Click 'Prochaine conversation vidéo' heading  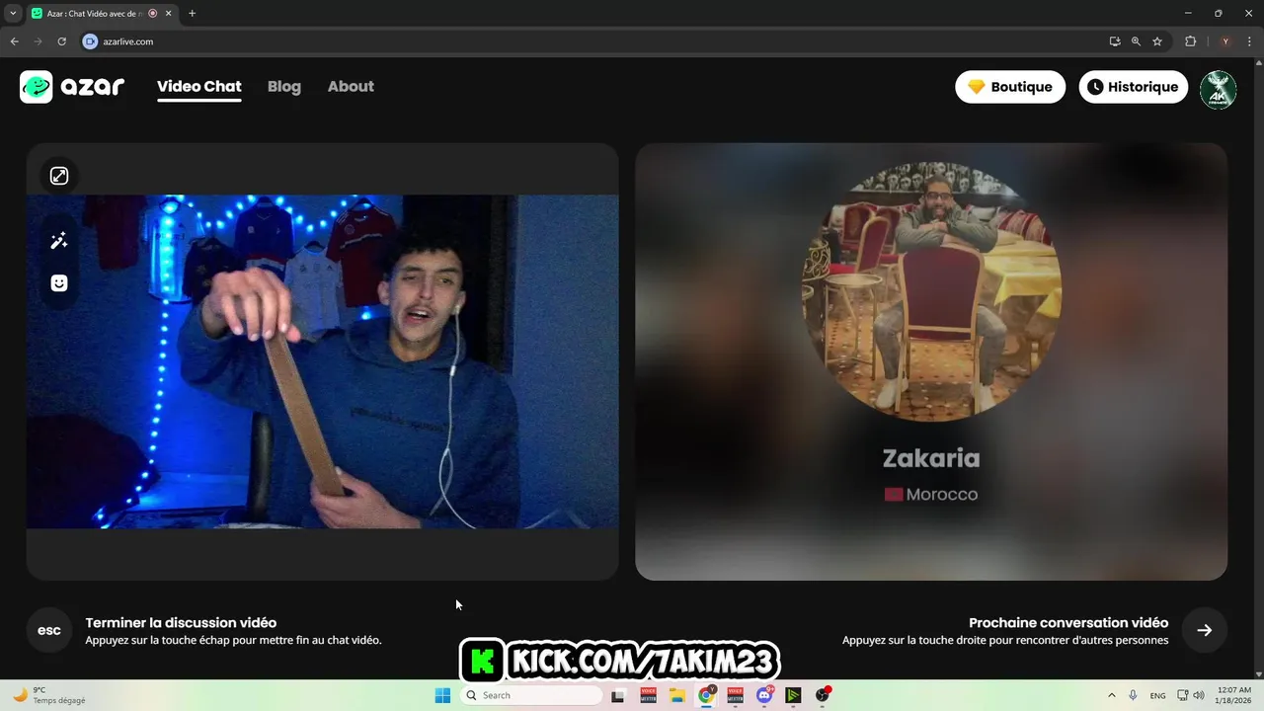pos(1068,623)
